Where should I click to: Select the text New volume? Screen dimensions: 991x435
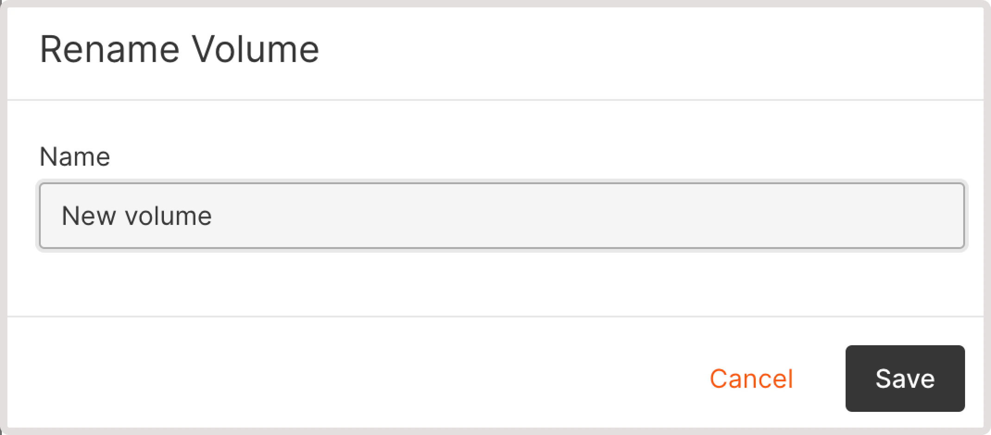tap(137, 216)
